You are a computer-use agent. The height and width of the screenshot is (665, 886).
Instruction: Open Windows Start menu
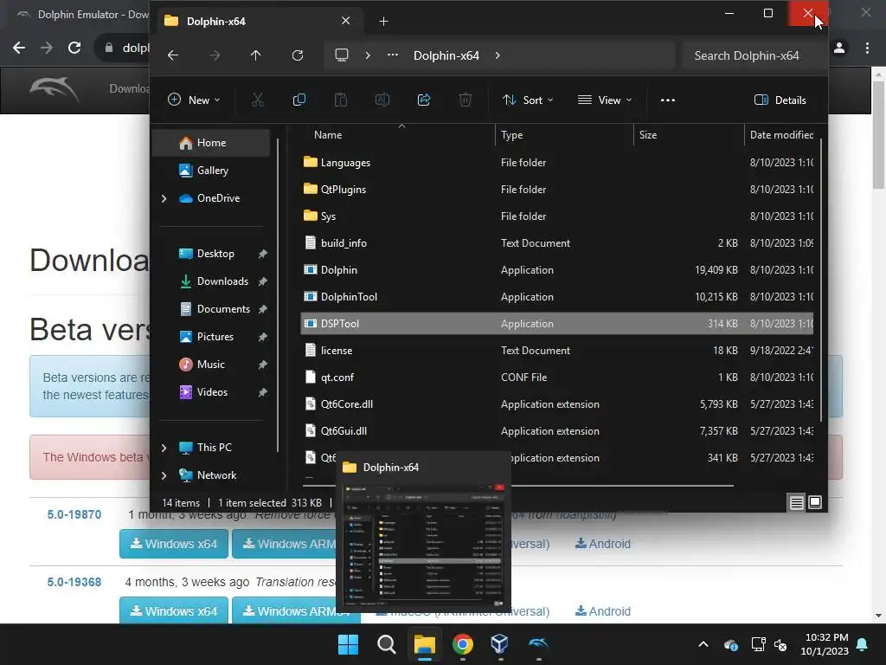[348, 644]
